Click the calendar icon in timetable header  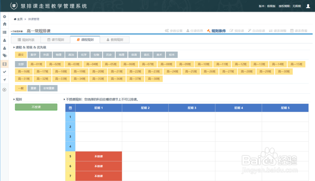tap(70, 108)
